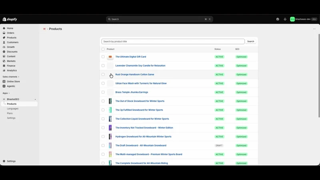Click ACTIVE badge on Brass Temple Jhumka row

pyautogui.click(x=219, y=92)
